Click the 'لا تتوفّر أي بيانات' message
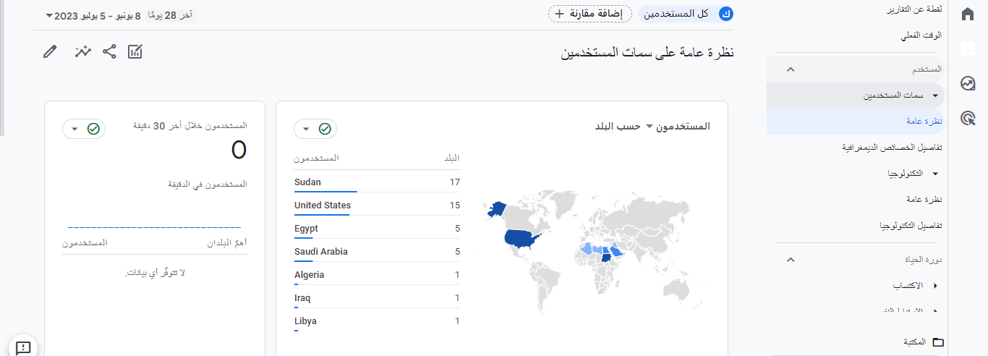This screenshot has height=356, width=988. [155, 274]
